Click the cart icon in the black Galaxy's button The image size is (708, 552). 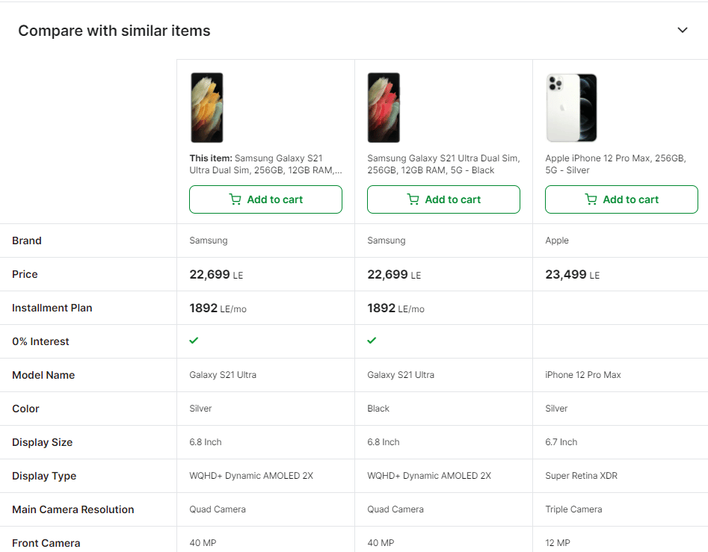tap(413, 199)
